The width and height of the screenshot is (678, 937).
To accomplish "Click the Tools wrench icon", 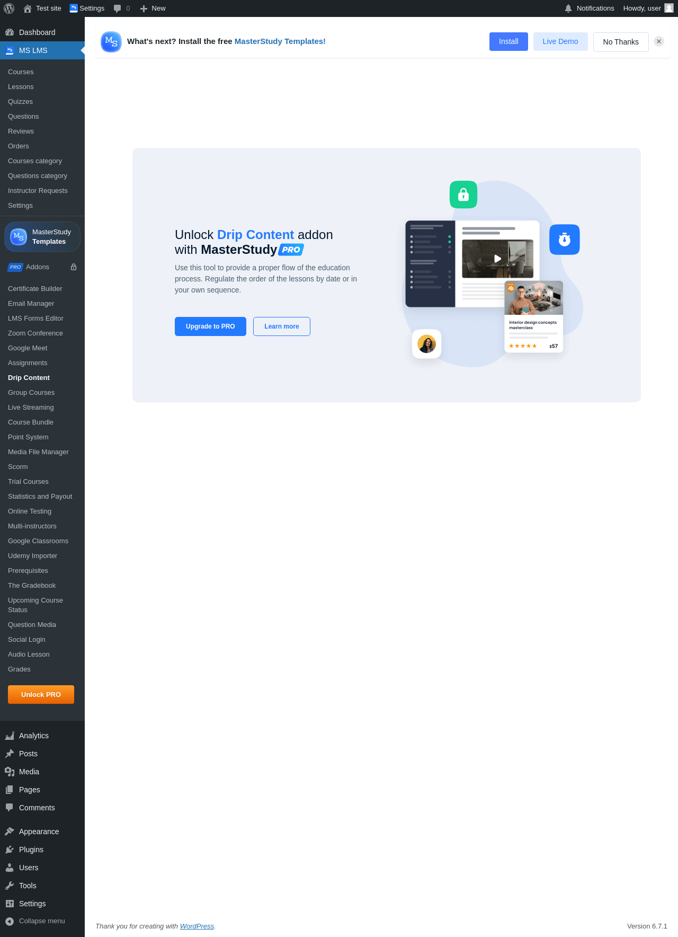I will [10, 886].
